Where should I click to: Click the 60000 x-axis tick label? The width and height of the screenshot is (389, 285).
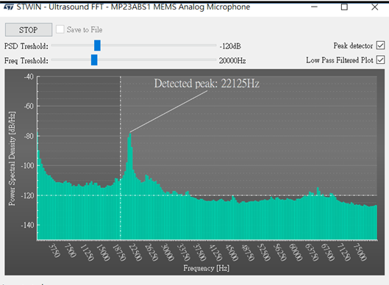tap(296, 252)
